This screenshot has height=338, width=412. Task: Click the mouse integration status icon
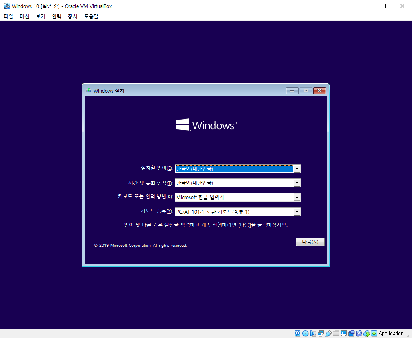point(367,334)
